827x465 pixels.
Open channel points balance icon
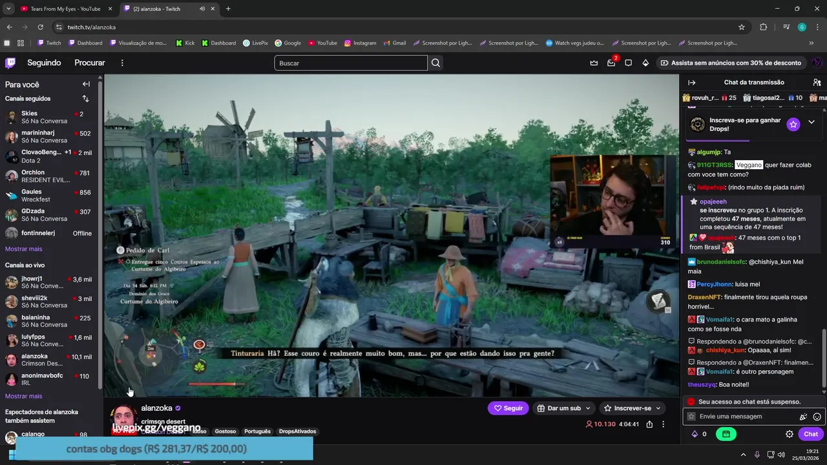point(695,434)
